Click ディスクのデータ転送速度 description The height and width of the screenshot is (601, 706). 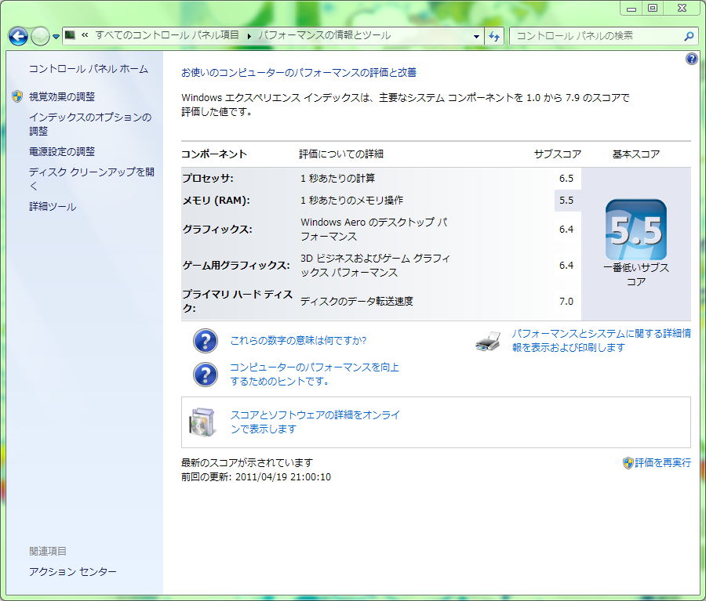(x=357, y=302)
